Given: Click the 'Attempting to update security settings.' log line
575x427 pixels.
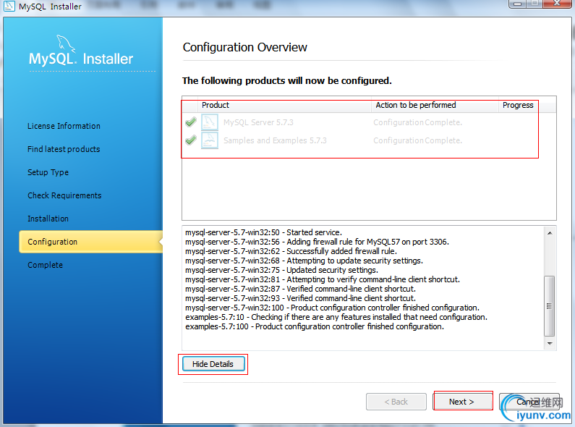Looking at the screenshot, I should coord(304,261).
